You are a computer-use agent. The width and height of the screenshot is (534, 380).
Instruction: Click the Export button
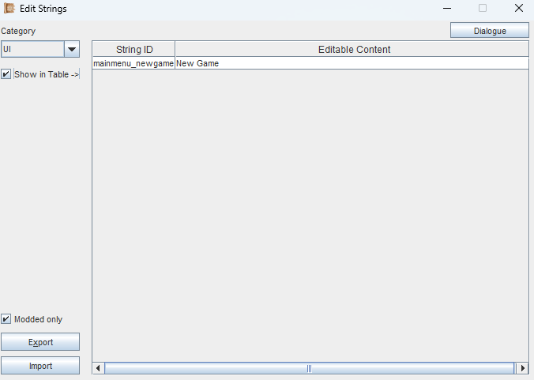40,342
